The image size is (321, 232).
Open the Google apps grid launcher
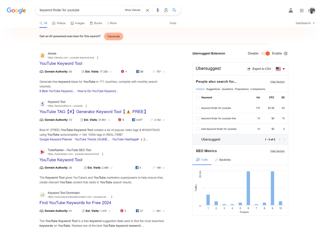tap(301, 10)
